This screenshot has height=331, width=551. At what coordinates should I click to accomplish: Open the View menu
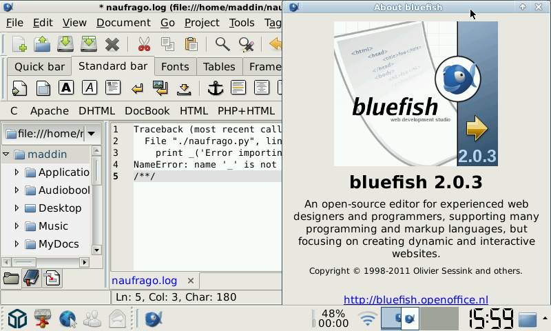pyautogui.click(x=74, y=23)
